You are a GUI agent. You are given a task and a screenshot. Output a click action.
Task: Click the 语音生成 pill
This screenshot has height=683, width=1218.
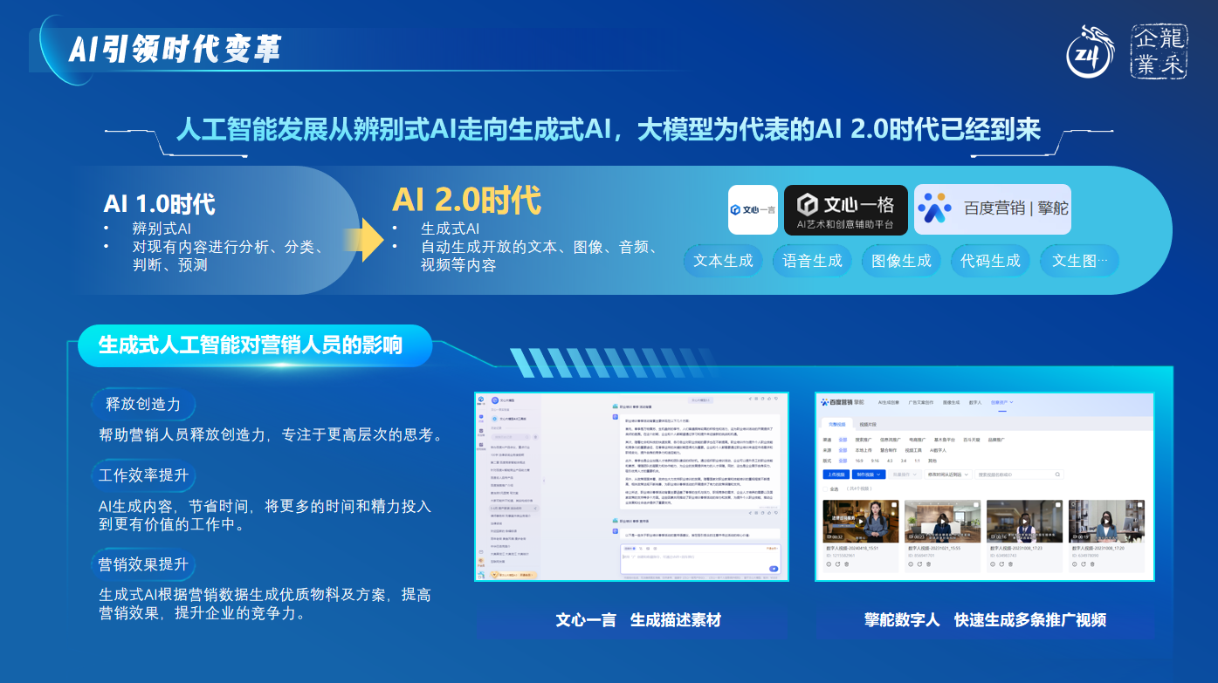coord(812,261)
